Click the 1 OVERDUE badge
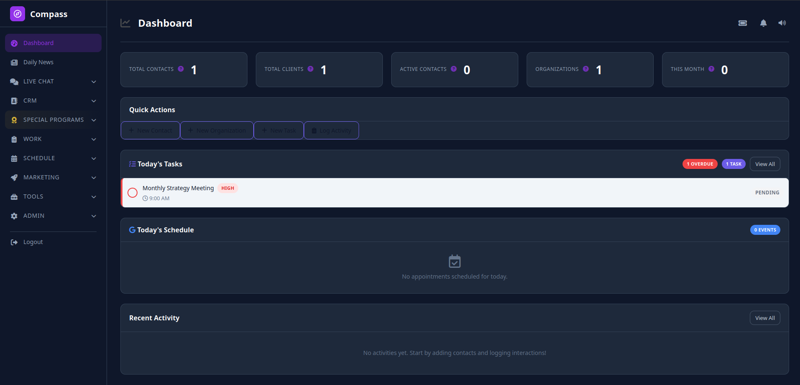 [700, 164]
